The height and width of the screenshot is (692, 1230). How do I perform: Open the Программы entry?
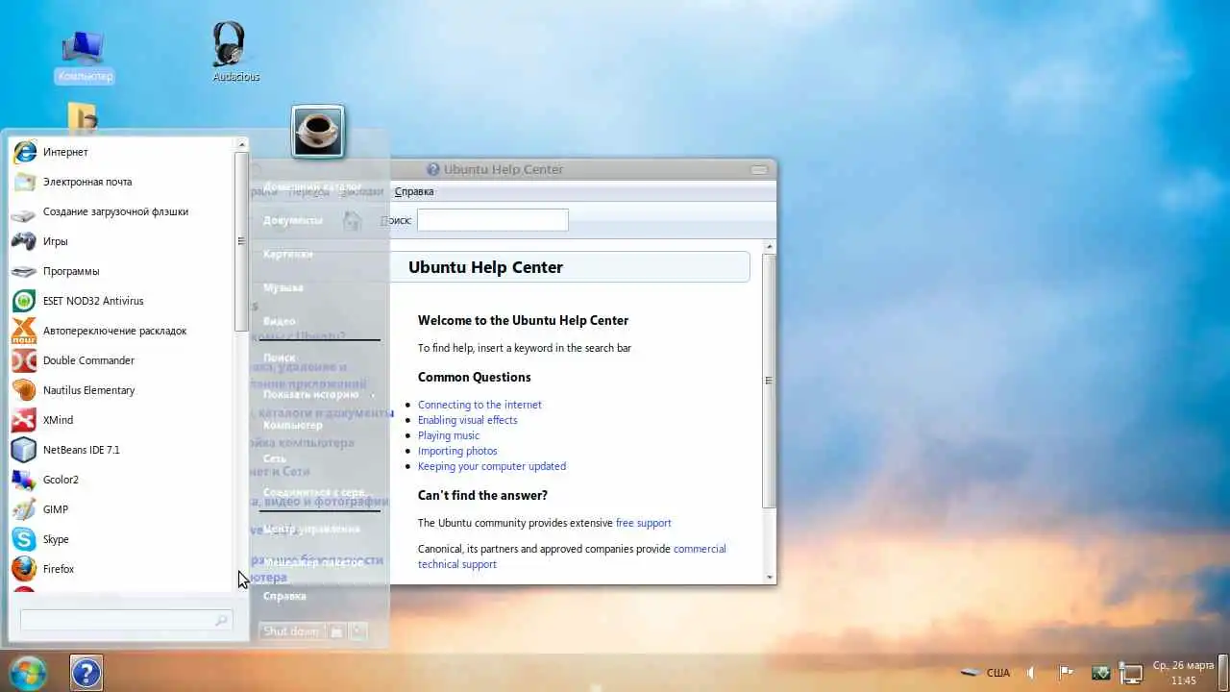pyautogui.click(x=123, y=271)
